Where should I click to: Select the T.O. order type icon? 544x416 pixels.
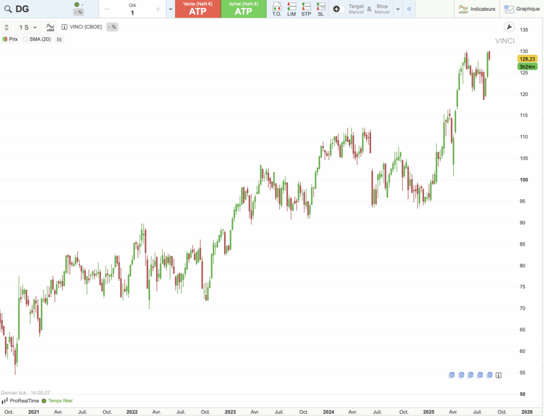tap(276, 9)
